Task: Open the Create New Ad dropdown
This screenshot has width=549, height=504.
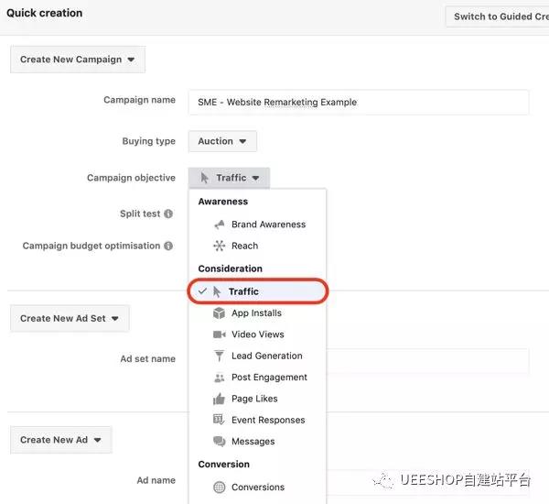Action: pyautogui.click(x=60, y=440)
